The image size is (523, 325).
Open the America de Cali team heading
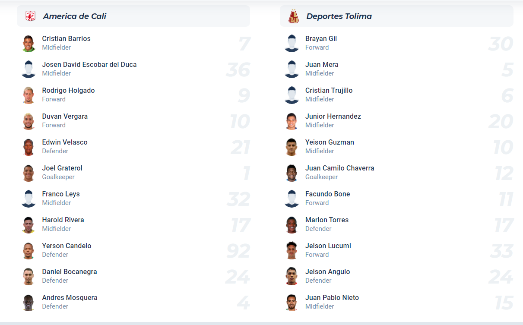(x=74, y=16)
